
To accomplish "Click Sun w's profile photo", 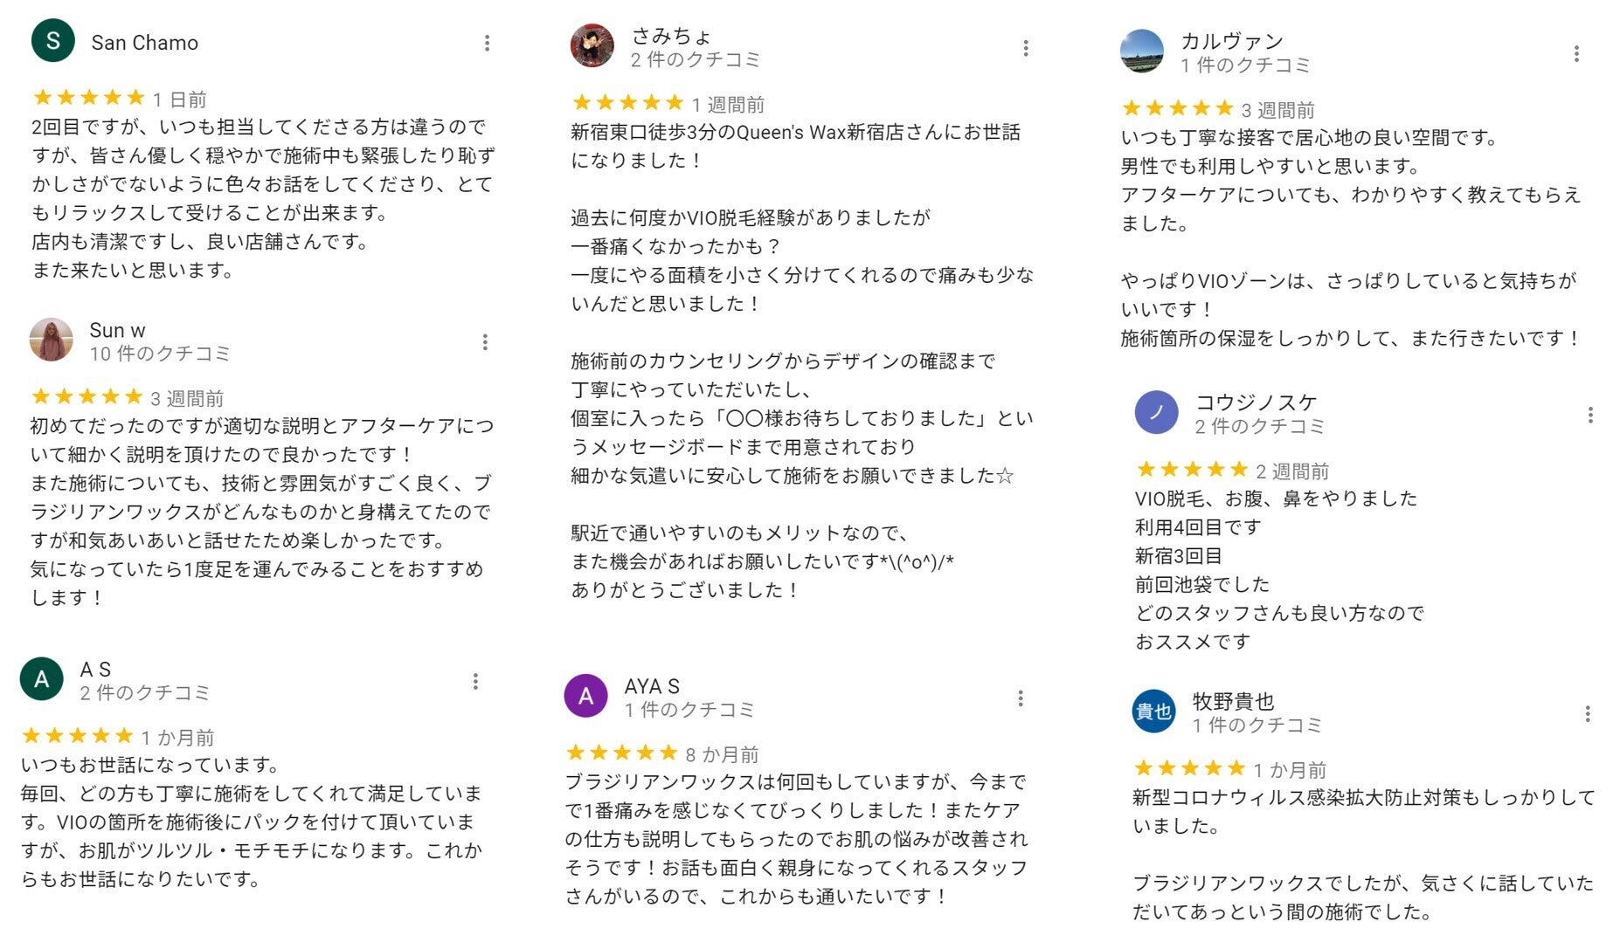I will click(52, 340).
